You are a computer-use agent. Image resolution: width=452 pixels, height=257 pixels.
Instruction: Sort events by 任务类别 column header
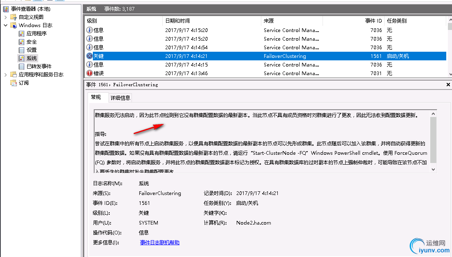click(415, 21)
